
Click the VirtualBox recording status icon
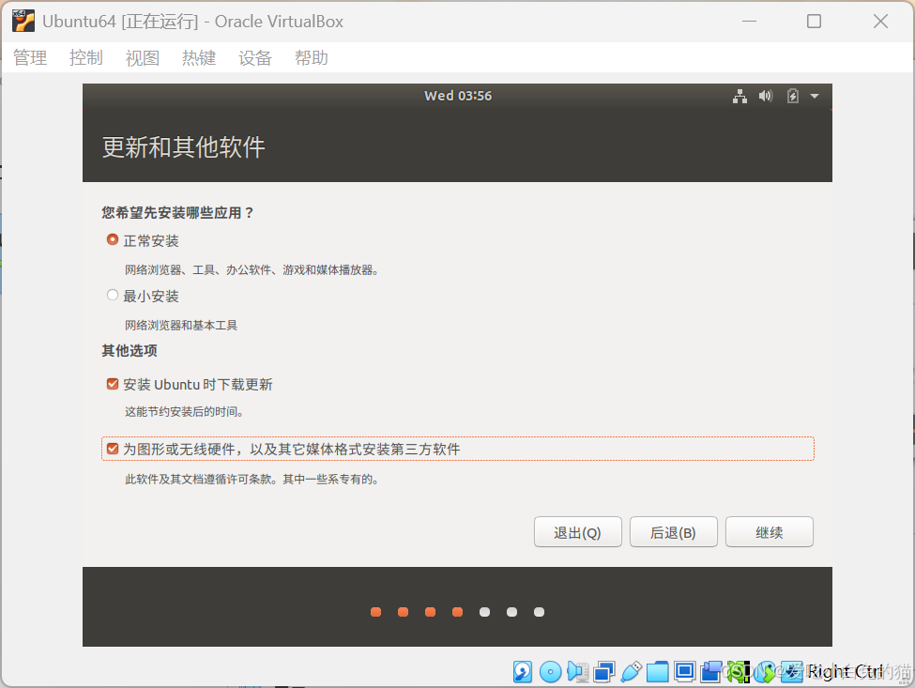(710, 672)
